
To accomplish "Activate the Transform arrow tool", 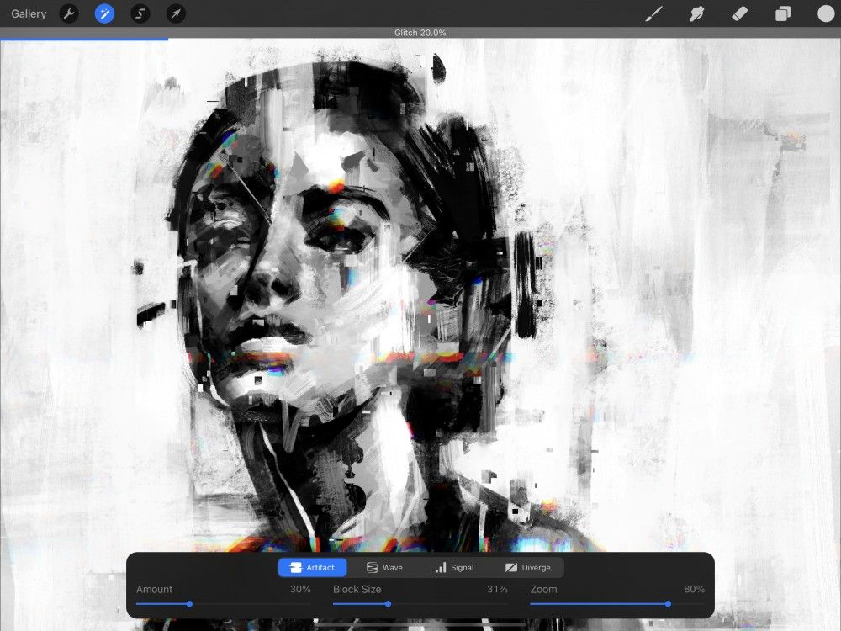I will coord(175,13).
